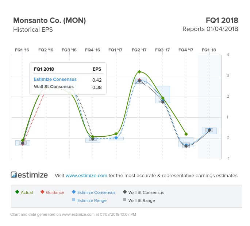Click the FQ4 '17 Wall St consensus point
This screenshot has width=250, height=226.
tap(186, 146)
